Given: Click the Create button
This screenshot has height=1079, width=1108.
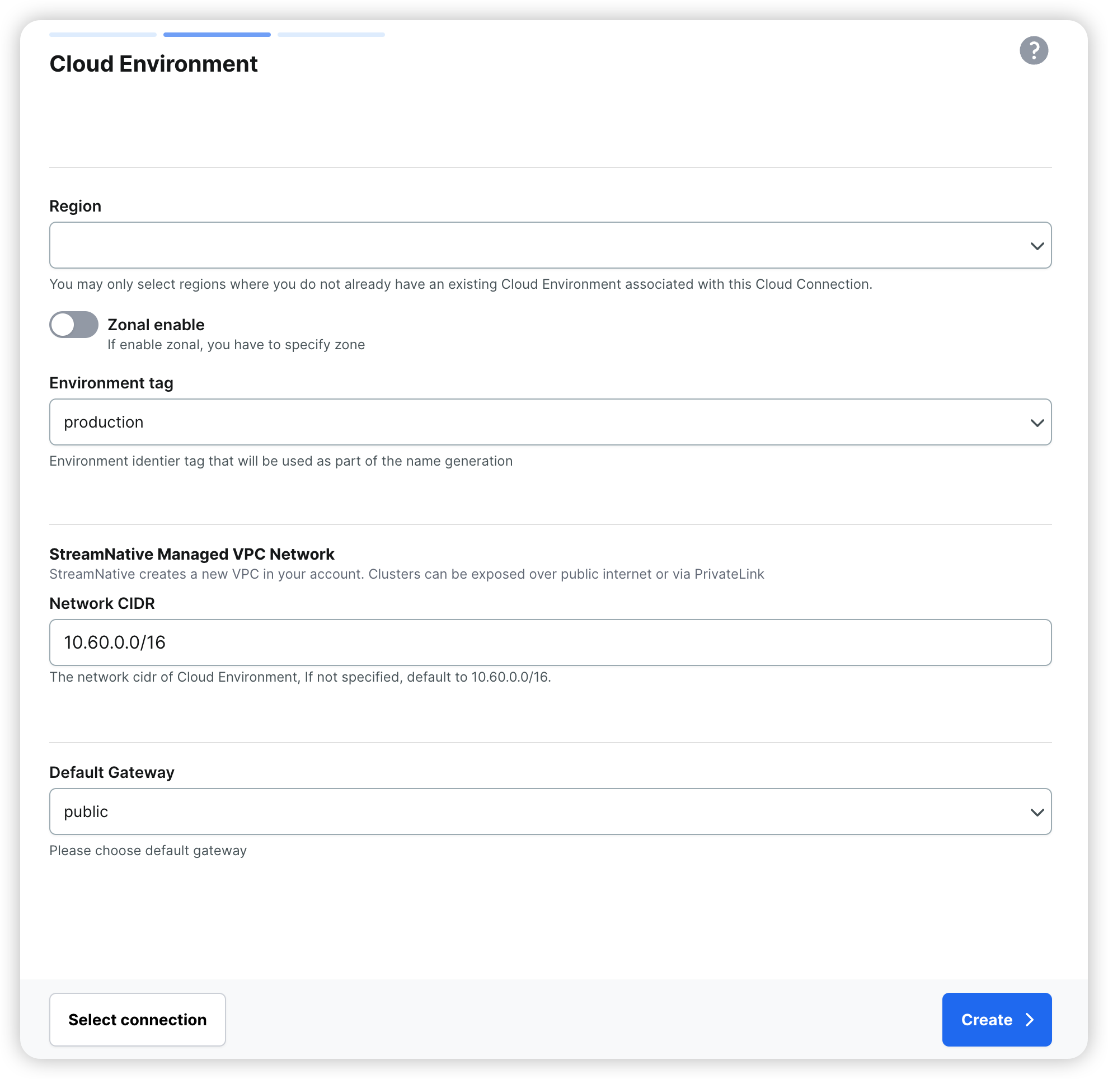Looking at the screenshot, I should [x=996, y=1020].
